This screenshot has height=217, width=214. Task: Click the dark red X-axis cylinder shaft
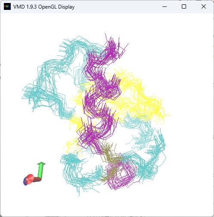click(37, 179)
